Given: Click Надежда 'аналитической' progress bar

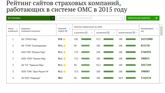Looking at the screenshot, I should [x=131, y=78].
